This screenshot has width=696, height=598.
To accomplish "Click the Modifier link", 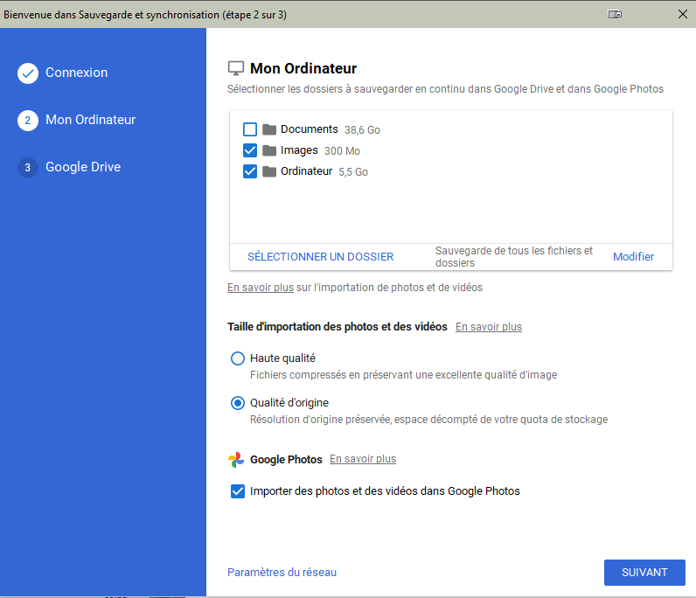I will click(x=633, y=257).
